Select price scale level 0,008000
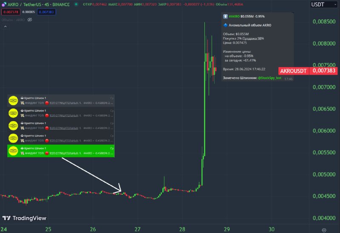Image resolution: width=340 pixels, height=233 pixels. 324,43
